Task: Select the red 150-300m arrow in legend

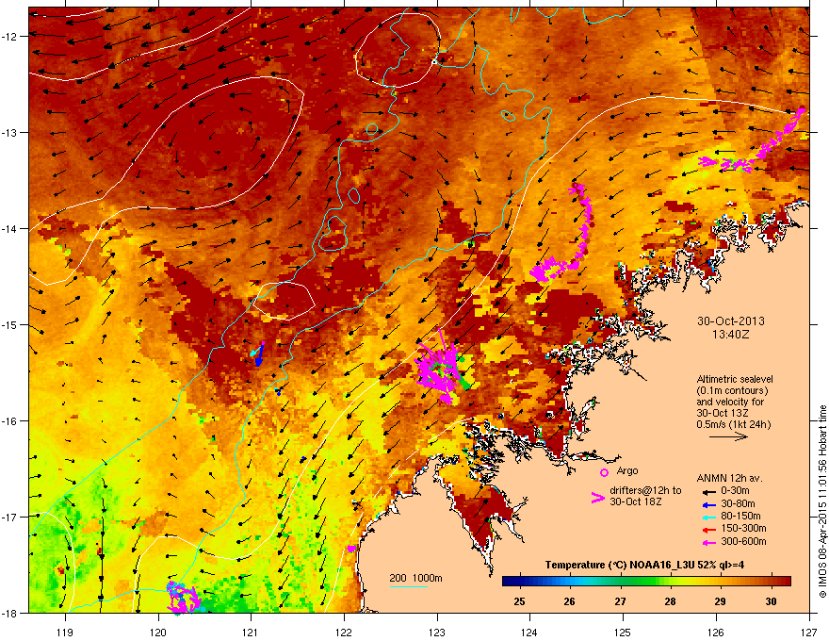Action: click(x=707, y=530)
